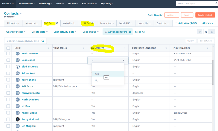Click the save view icon
Image resolution: width=218 pixels, height=131 pixels.
pos(212,32)
